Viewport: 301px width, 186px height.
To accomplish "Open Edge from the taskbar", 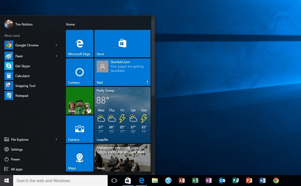I will [x=141, y=181].
